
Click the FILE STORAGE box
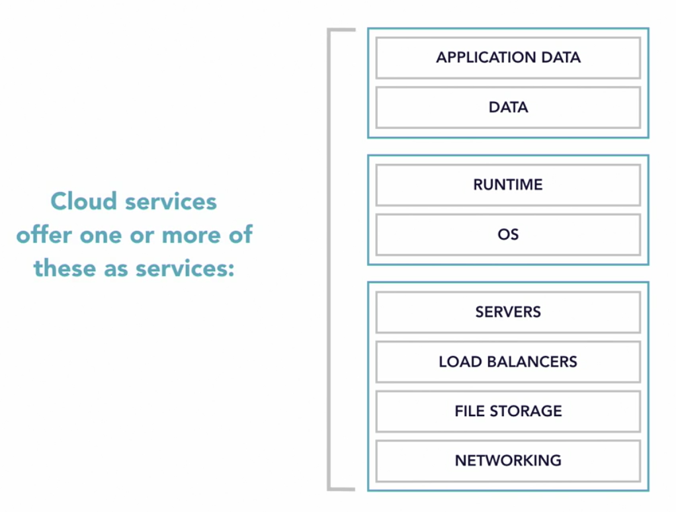click(508, 411)
